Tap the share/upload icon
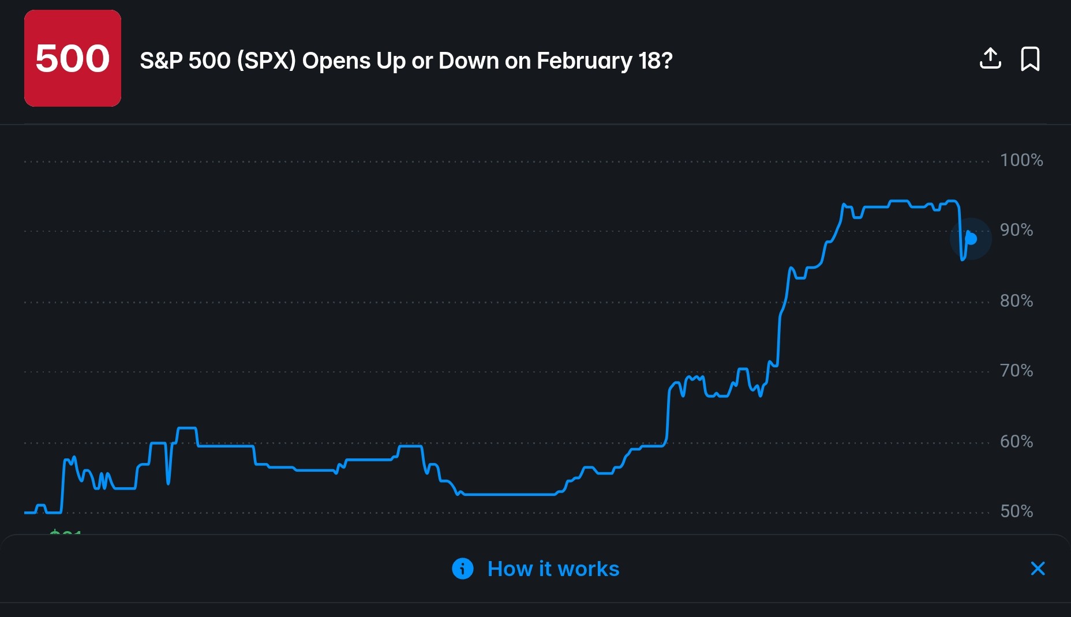1071x617 pixels. 990,59
